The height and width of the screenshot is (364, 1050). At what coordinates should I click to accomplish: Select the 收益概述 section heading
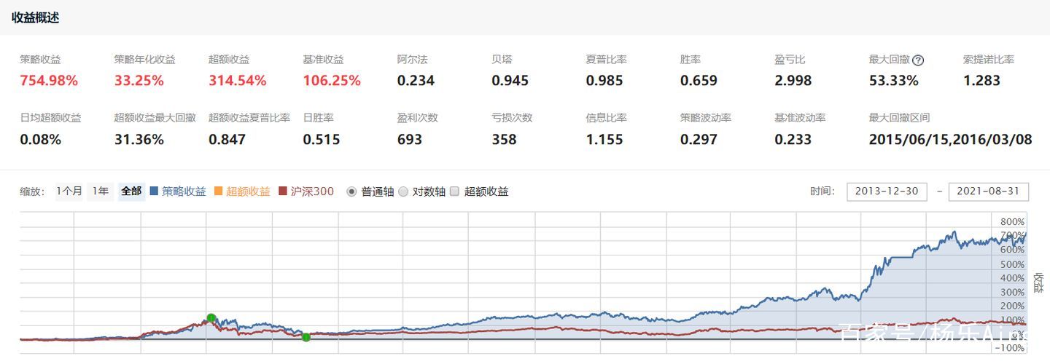coord(35,17)
